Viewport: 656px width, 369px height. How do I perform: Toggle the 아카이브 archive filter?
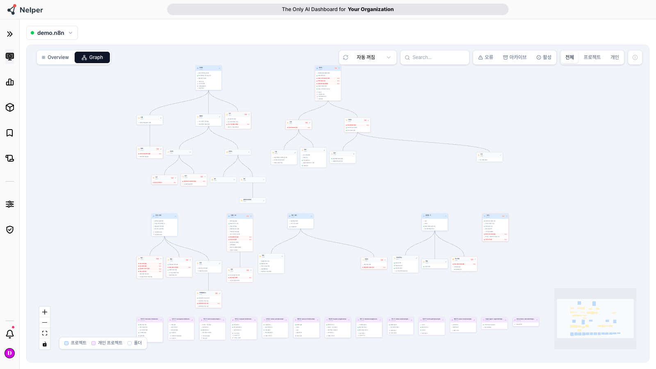tap(515, 57)
